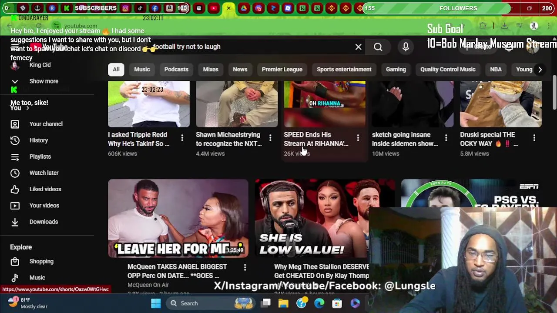
Task: Open options for SPEED Rihanna short
Action: (358, 138)
